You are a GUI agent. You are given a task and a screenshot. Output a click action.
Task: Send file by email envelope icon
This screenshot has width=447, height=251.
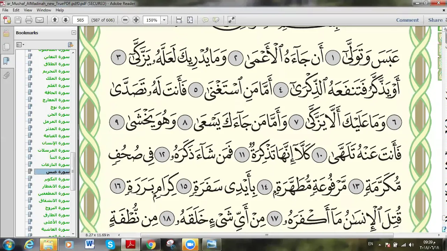click(x=39, y=20)
